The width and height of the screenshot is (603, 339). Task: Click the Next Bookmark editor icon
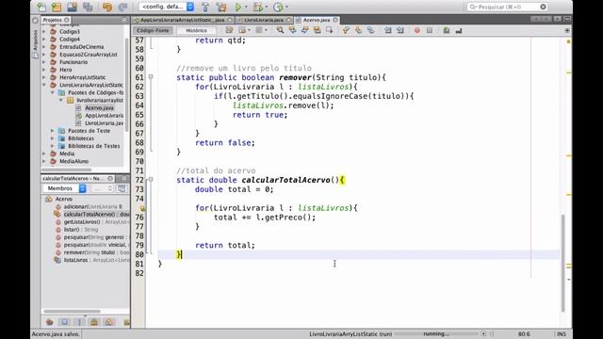pos(358,30)
